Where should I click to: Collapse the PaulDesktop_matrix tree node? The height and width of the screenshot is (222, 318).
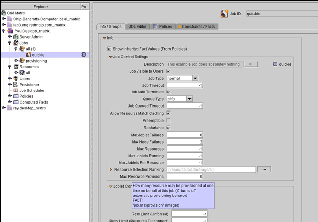coord(3,31)
